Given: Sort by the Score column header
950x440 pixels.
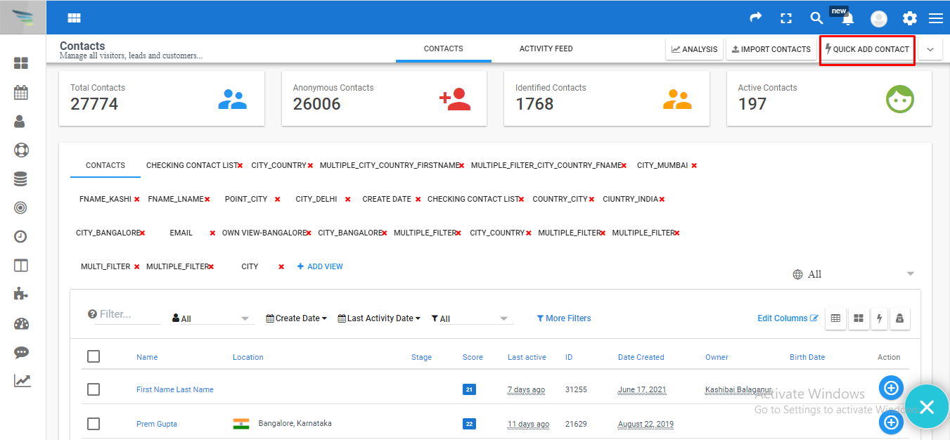Looking at the screenshot, I should point(473,357).
